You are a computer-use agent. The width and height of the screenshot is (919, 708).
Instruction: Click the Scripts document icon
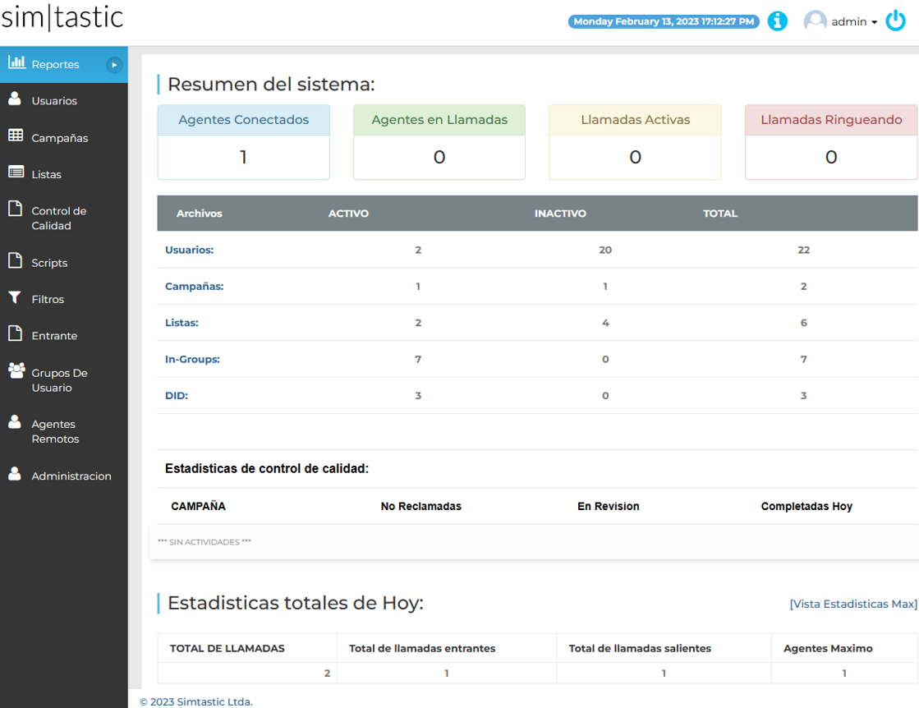click(x=16, y=260)
